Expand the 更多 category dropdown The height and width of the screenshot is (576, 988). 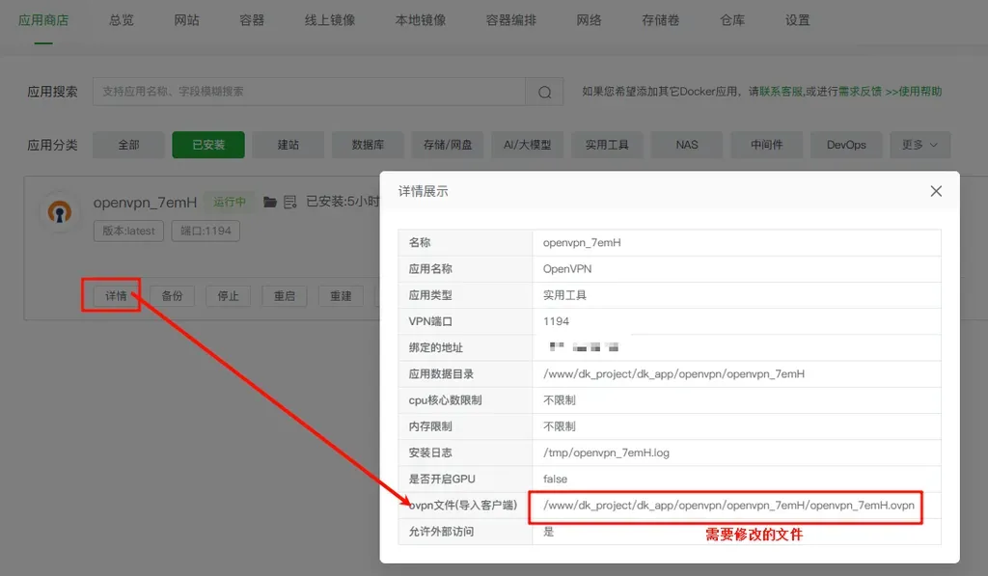click(x=919, y=145)
